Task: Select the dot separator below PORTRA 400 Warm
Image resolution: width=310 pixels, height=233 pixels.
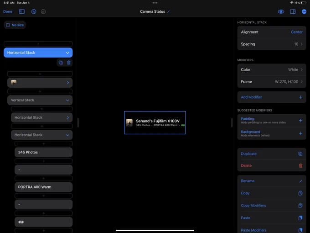Action: coord(43,205)
